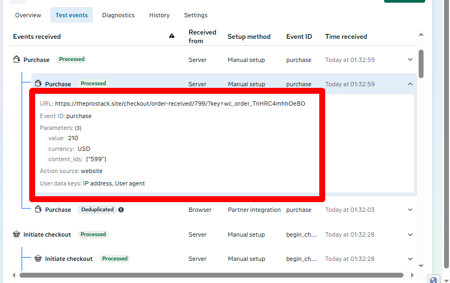450x283 pixels.
Task: Click the Events received column header
Action: tap(37, 37)
